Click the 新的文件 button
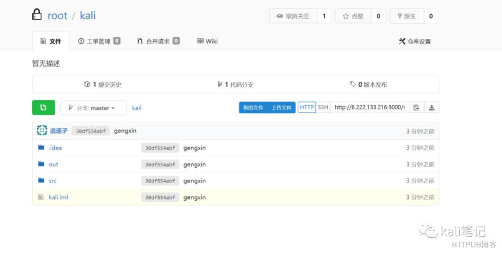Screen dimensions: 502x253 253,108
